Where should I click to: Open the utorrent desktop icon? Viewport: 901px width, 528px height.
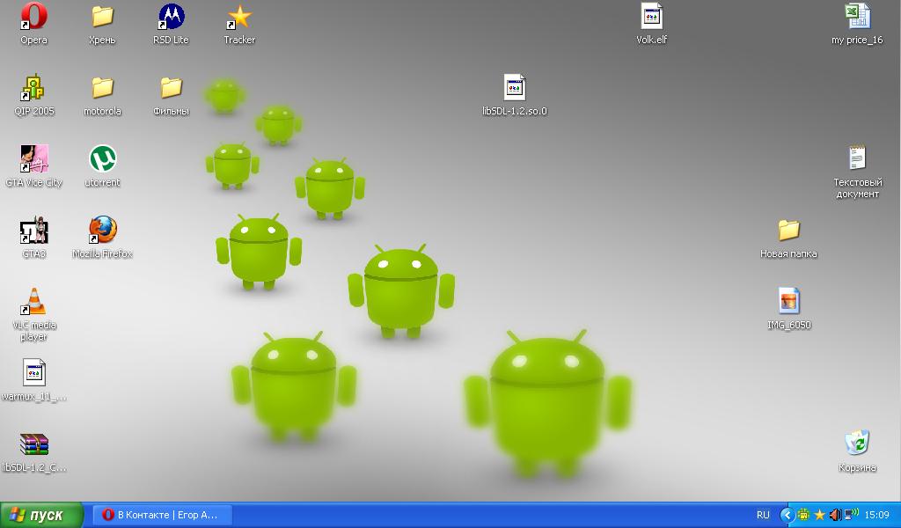coord(102,158)
